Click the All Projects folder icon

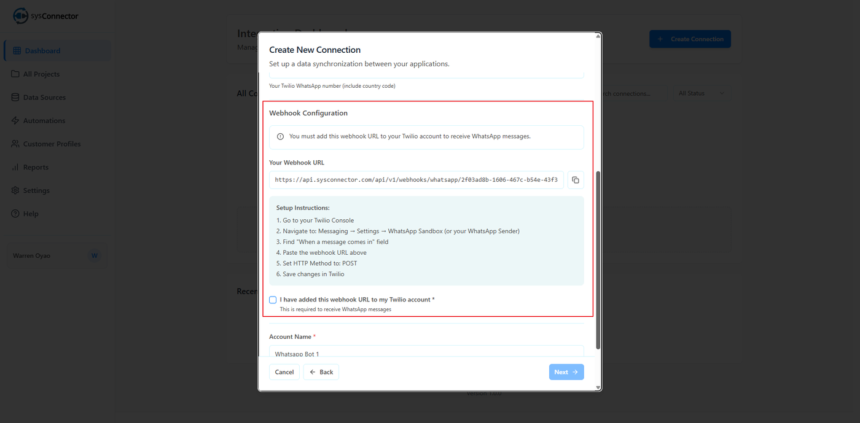pos(15,74)
